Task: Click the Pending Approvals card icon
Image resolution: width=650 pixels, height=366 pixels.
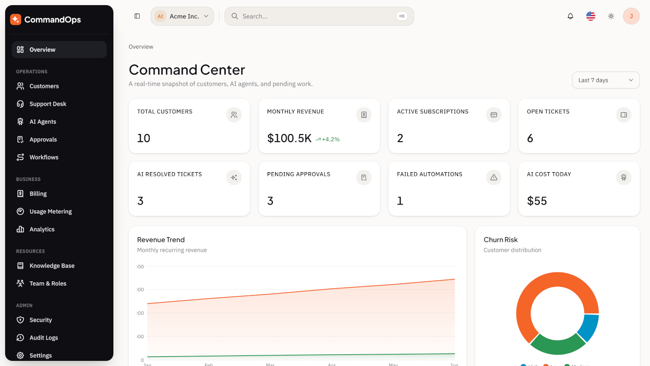Action: 364,177
